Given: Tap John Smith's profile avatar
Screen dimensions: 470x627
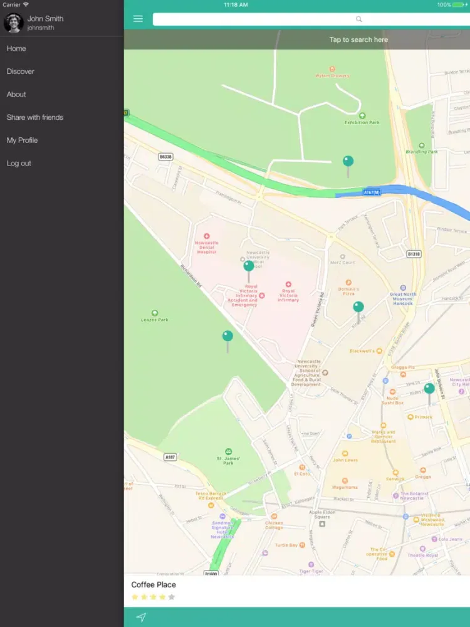Looking at the screenshot, I should coord(14,23).
